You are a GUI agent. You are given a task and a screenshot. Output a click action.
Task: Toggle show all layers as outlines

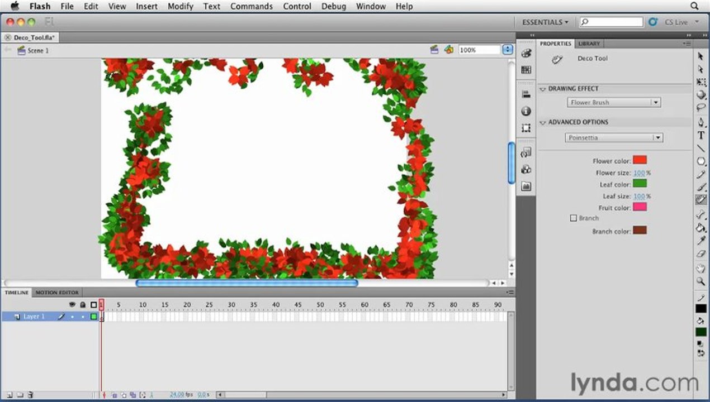point(93,305)
